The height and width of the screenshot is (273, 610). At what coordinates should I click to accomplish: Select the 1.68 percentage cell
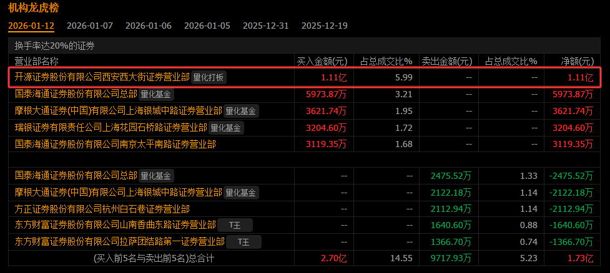click(x=405, y=145)
